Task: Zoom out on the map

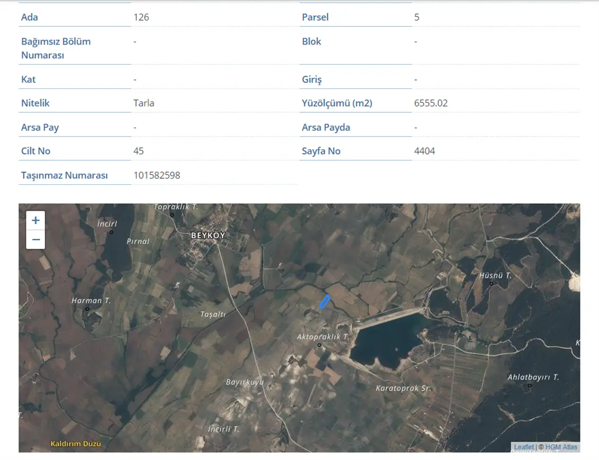Action: (36, 240)
